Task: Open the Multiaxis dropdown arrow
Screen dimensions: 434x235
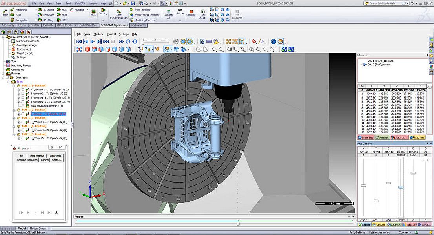Action: pos(88,10)
